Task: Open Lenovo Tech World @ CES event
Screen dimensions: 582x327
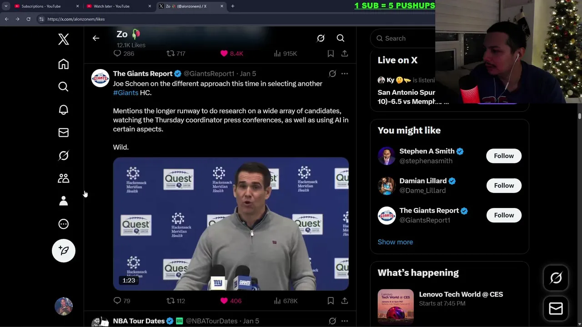Action: 461,294
